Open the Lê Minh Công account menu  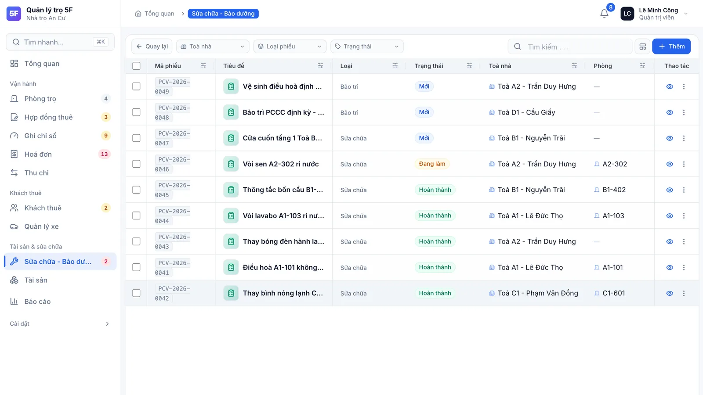click(x=655, y=14)
